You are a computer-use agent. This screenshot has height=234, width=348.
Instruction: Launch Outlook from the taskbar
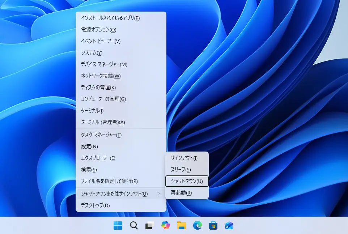click(229, 225)
